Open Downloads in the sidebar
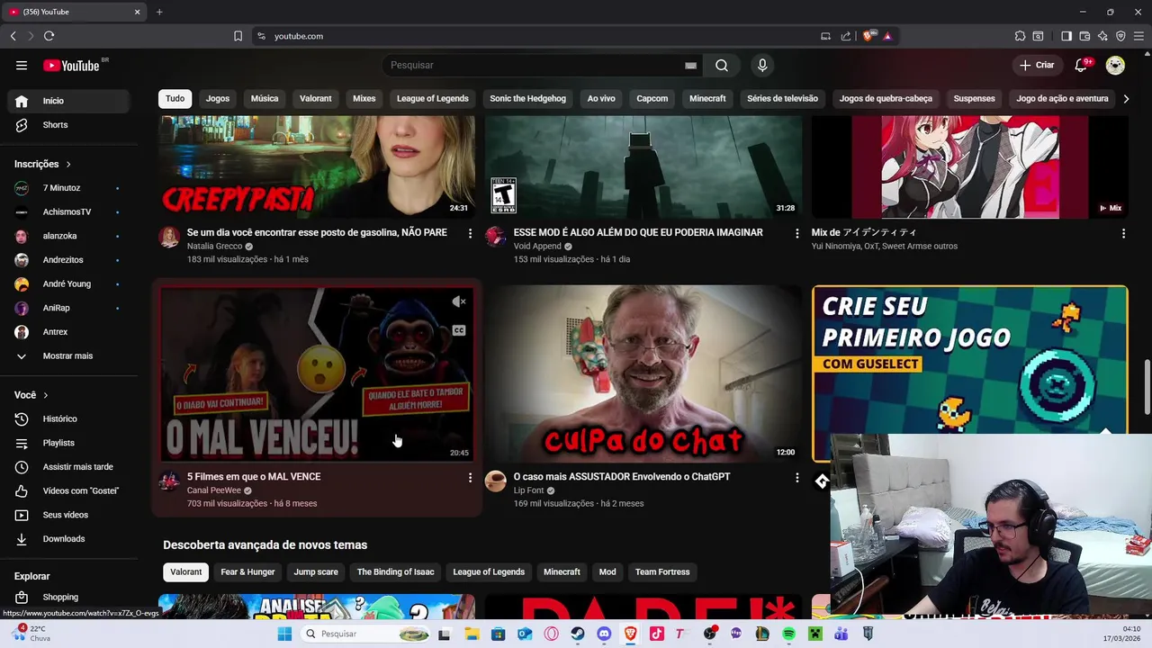1152x648 pixels. click(68, 539)
